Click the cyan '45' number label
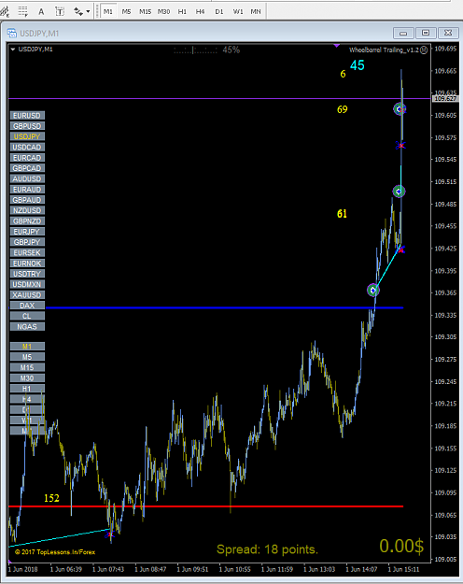Image resolution: width=463 pixels, height=584 pixels. tap(358, 65)
